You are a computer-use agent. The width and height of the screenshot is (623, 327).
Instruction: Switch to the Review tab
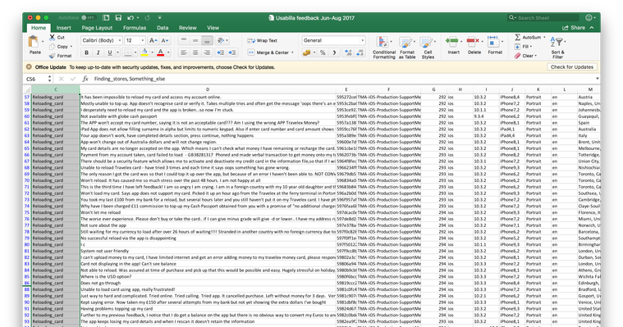(x=187, y=28)
